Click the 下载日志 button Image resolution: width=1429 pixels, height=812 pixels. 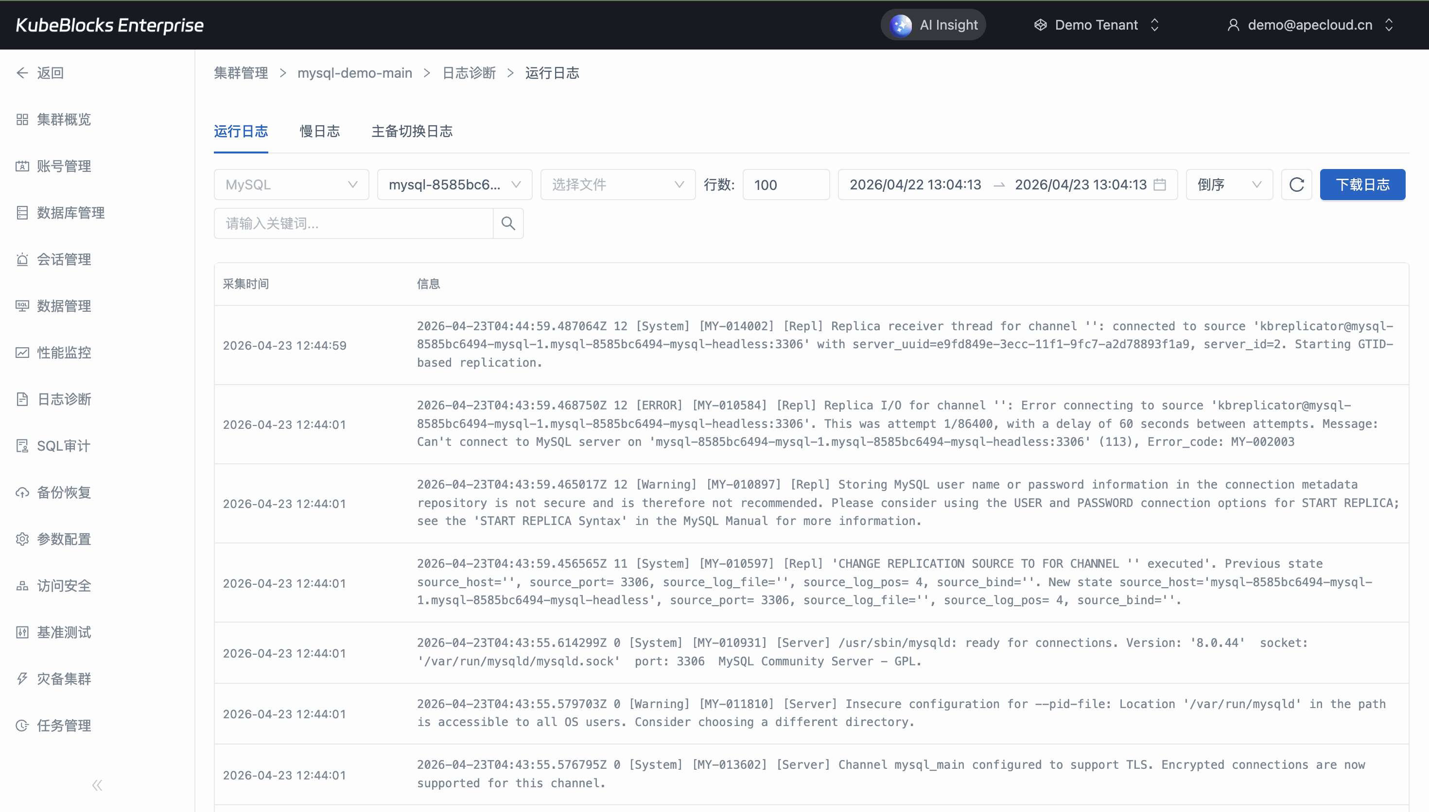(1362, 185)
